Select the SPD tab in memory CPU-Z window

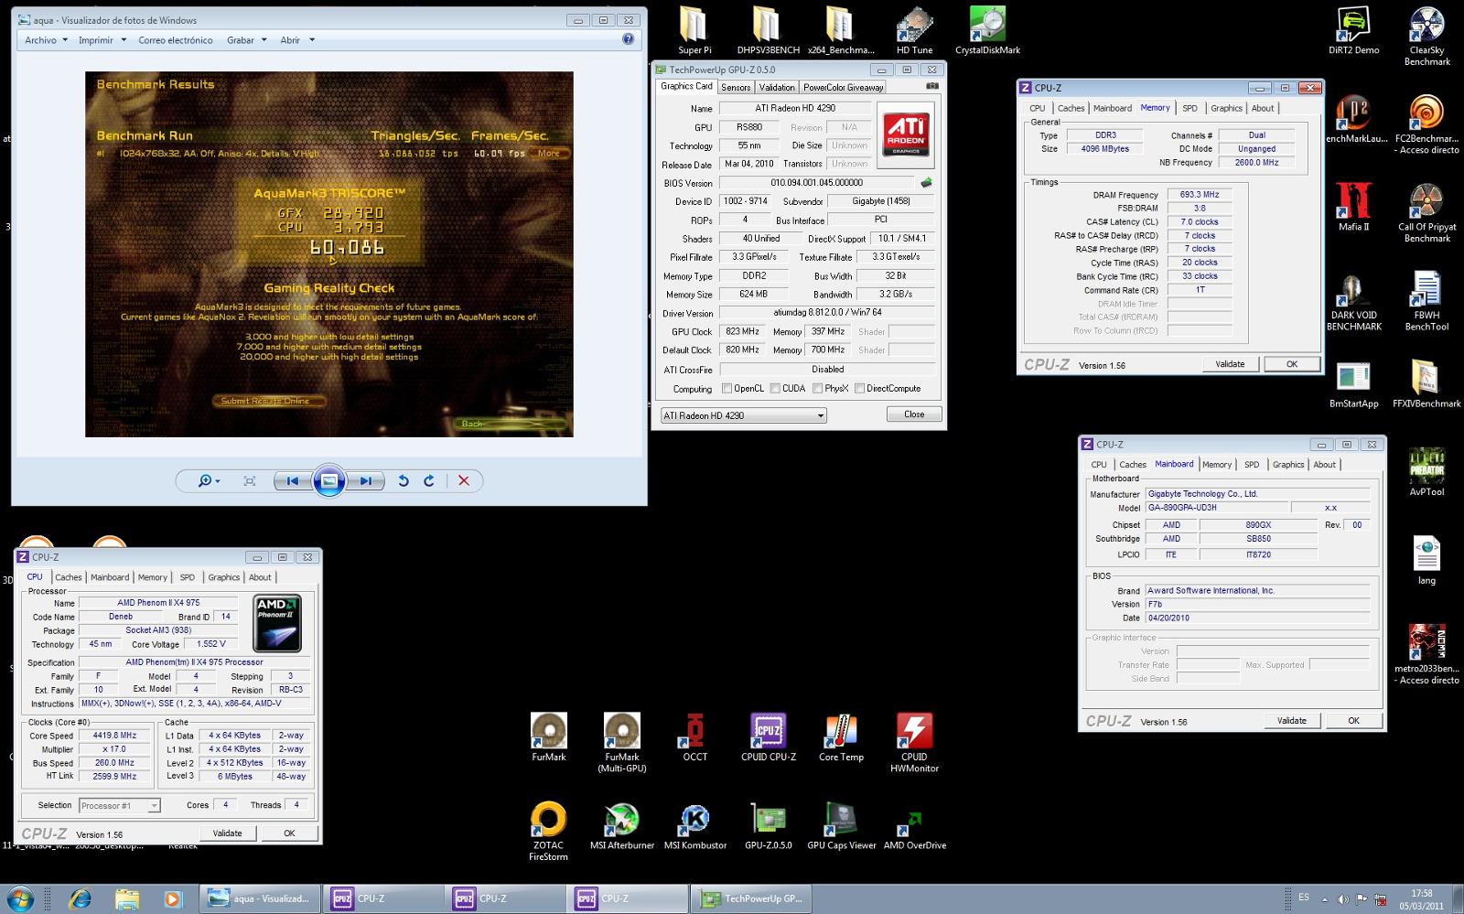(1189, 108)
